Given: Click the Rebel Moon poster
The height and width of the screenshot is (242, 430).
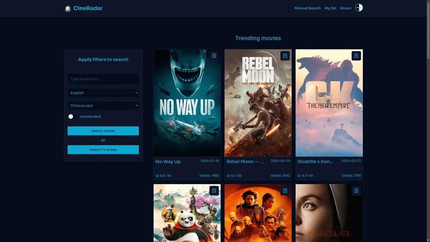Looking at the screenshot, I should pos(258,103).
